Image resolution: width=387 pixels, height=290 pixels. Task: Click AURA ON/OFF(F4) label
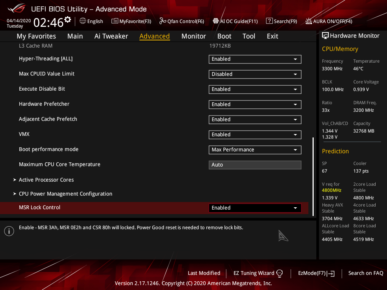333,21
